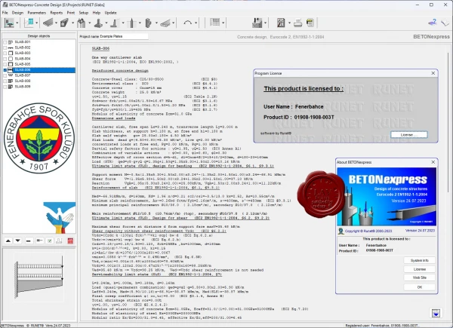Open the report preview toolbar icon

point(281,23)
